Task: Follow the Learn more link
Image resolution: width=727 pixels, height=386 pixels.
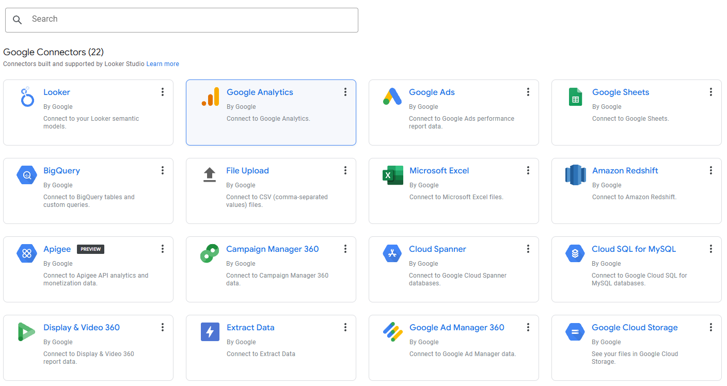Action: [163, 63]
